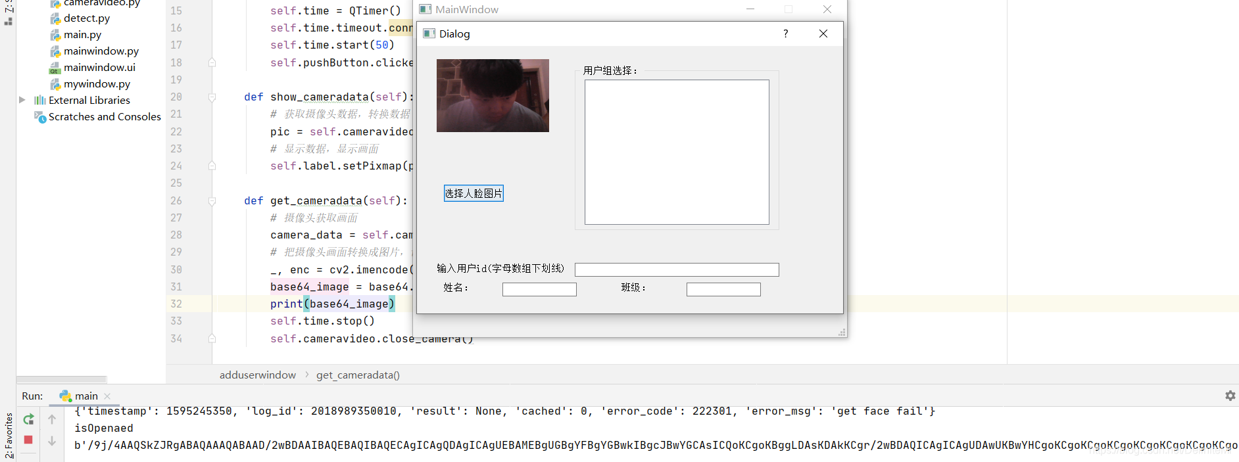The height and width of the screenshot is (462, 1239).
Task: Rerun main with the green rerun icon
Action: click(28, 419)
